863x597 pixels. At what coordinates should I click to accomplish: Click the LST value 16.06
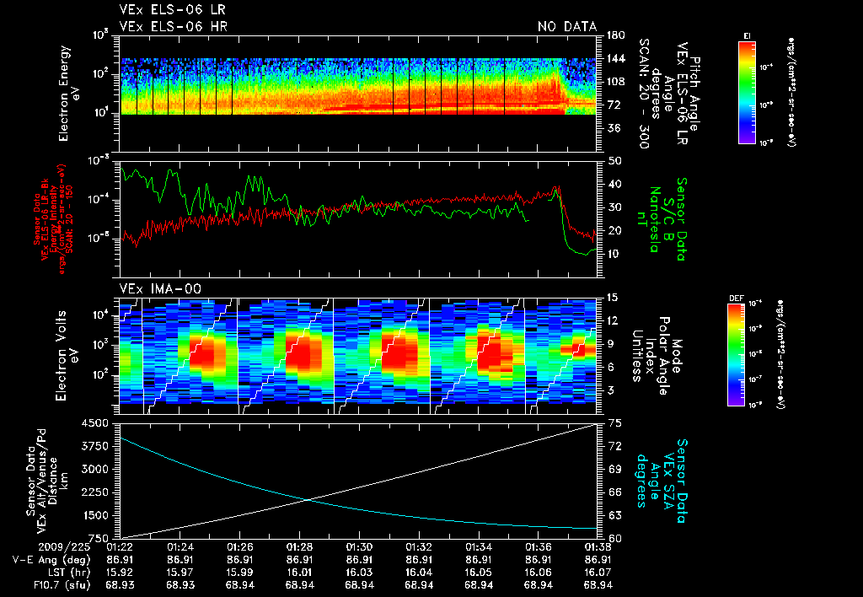coord(538,573)
